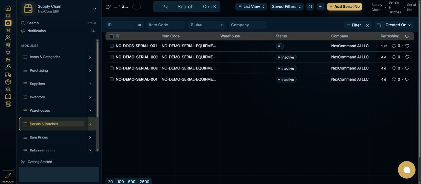
Task: Tick checkbox for NC-DEMO-SERIAL-002
Action: coord(112,68)
